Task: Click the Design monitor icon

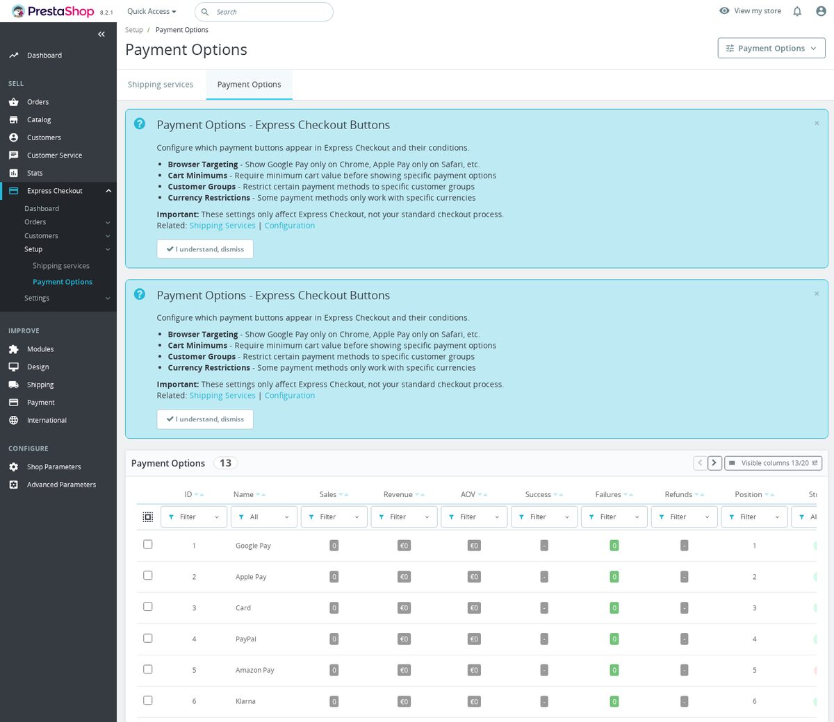Action: pyautogui.click(x=13, y=367)
